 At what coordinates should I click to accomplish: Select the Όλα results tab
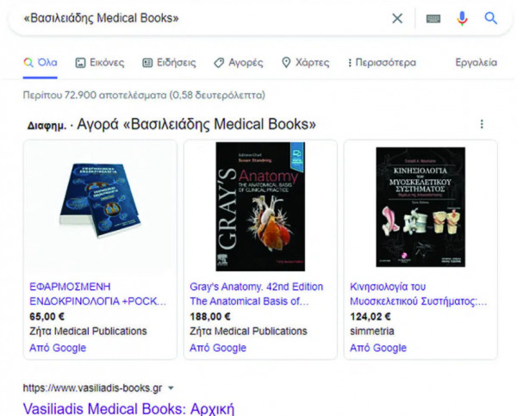(x=40, y=63)
